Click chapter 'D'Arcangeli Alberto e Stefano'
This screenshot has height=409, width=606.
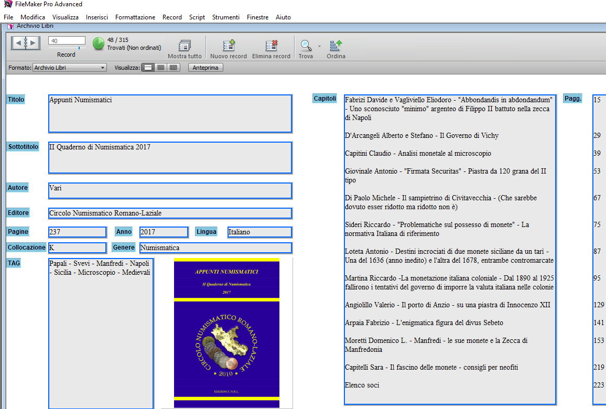[x=421, y=136]
